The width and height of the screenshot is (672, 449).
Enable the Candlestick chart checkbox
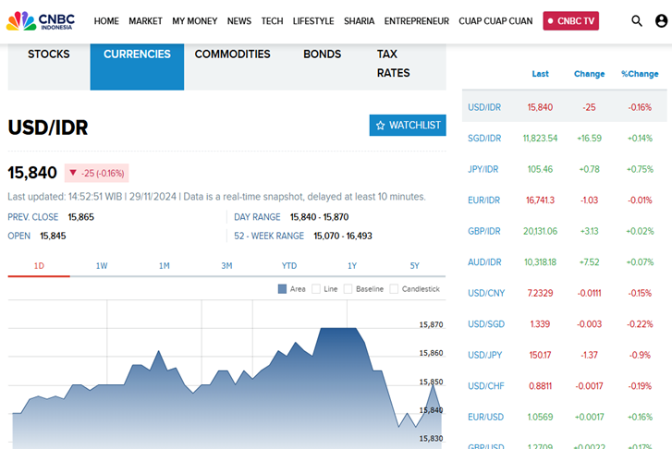click(395, 289)
